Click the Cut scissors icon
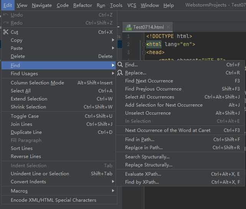 click(x=6, y=32)
